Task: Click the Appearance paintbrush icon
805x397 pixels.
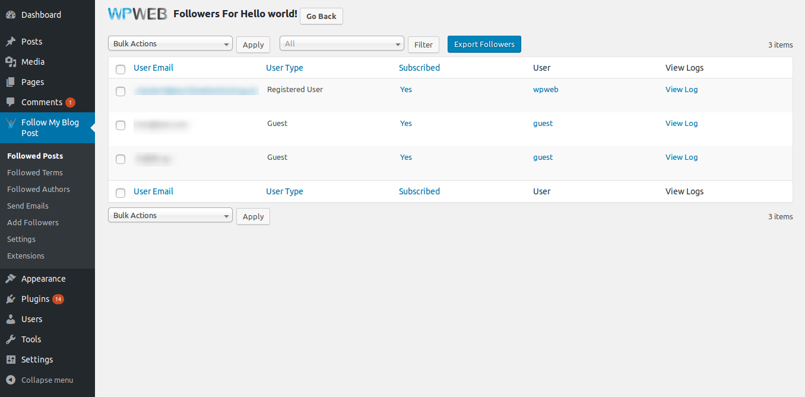Action: click(x=11, y=279)
